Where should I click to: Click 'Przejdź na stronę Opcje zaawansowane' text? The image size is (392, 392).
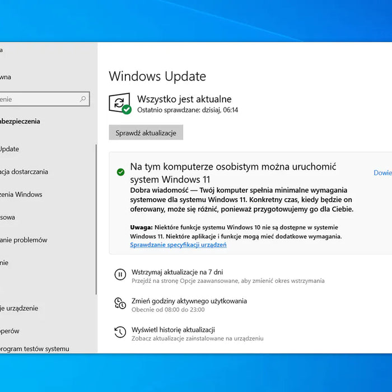pyautogui.click(x=228, y=281)
